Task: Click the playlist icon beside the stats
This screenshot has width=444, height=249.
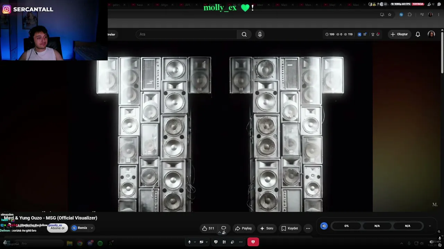Action: point(365,34)
